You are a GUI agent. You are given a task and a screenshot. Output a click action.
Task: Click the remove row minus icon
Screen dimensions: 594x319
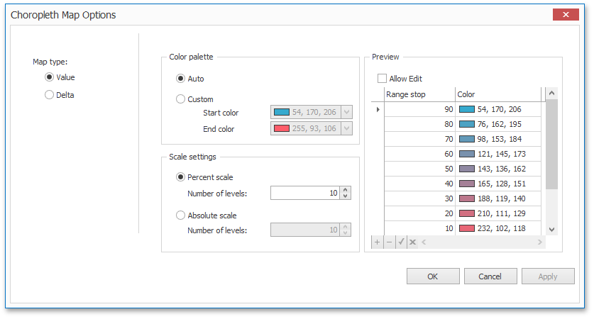[389, 242]
